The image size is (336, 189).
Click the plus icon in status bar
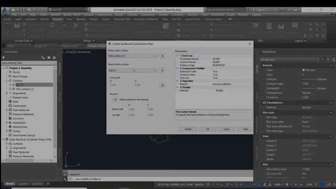click(x=296, y=184)
